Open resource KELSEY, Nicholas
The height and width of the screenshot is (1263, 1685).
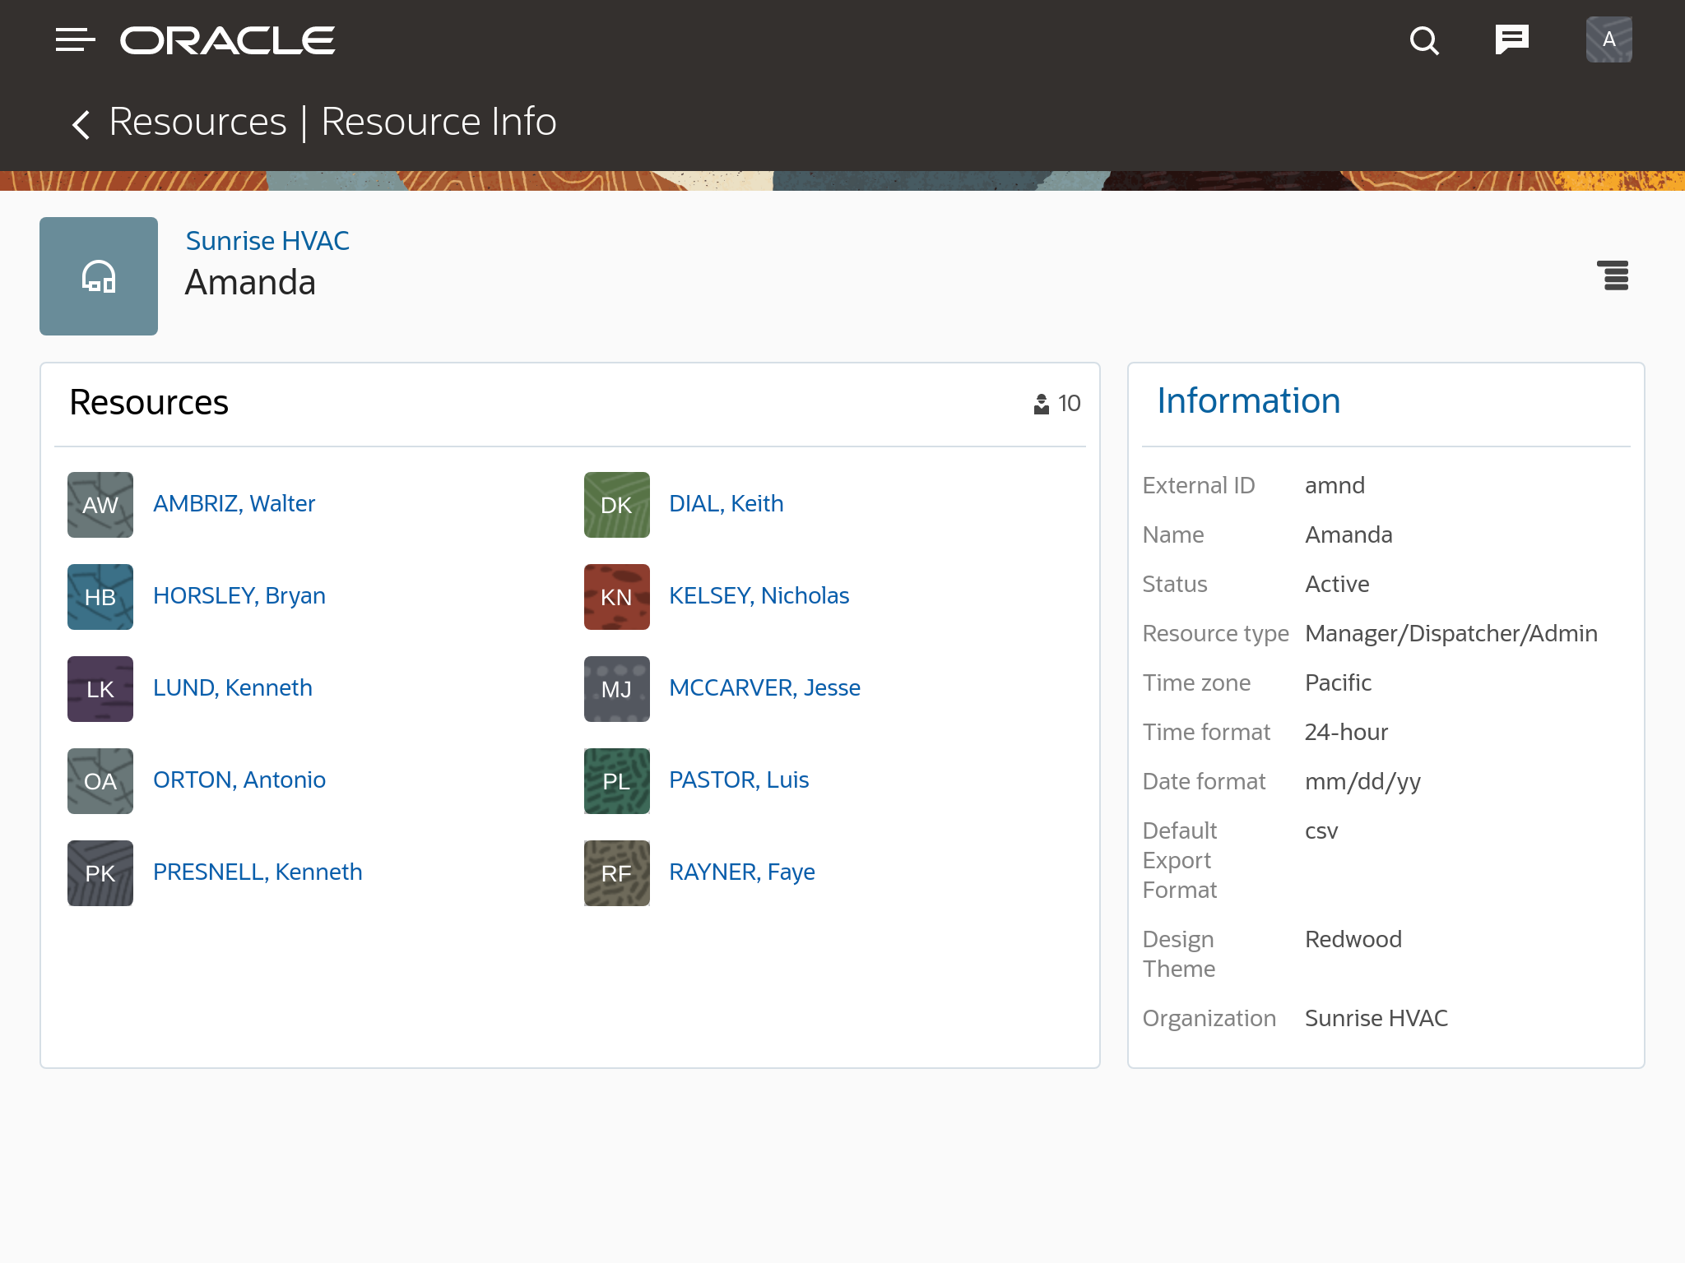(x=759, y=595)
